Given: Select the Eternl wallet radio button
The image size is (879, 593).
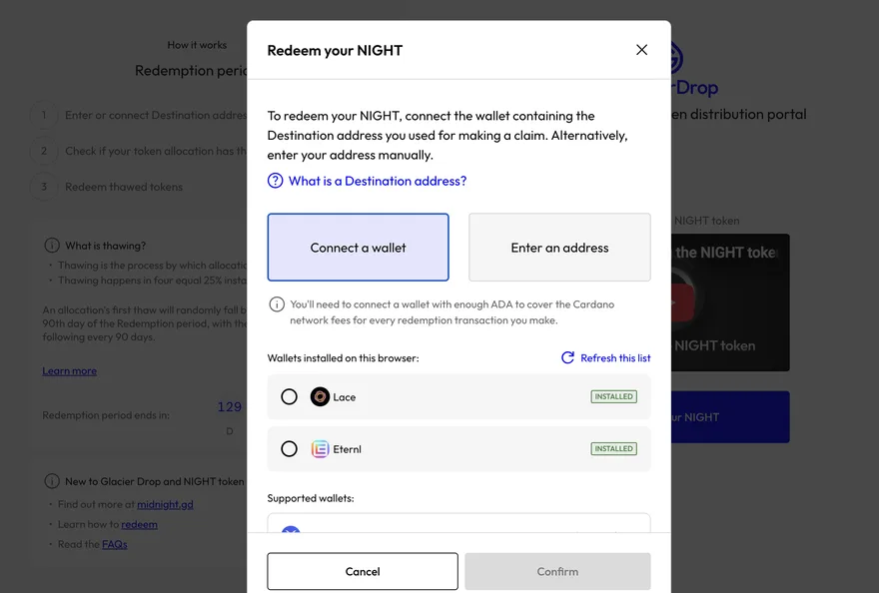Looking at the screenshot, I should click(x=290, y=449).
